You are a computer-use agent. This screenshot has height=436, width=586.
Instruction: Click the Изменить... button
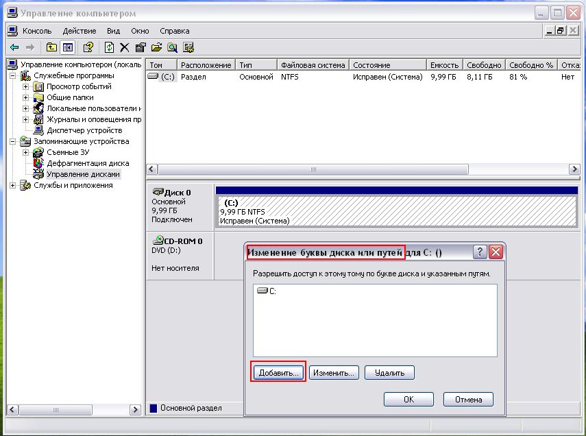[334, 372]
